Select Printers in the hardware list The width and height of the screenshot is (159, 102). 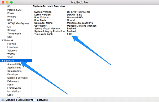[x=12, y=17]
